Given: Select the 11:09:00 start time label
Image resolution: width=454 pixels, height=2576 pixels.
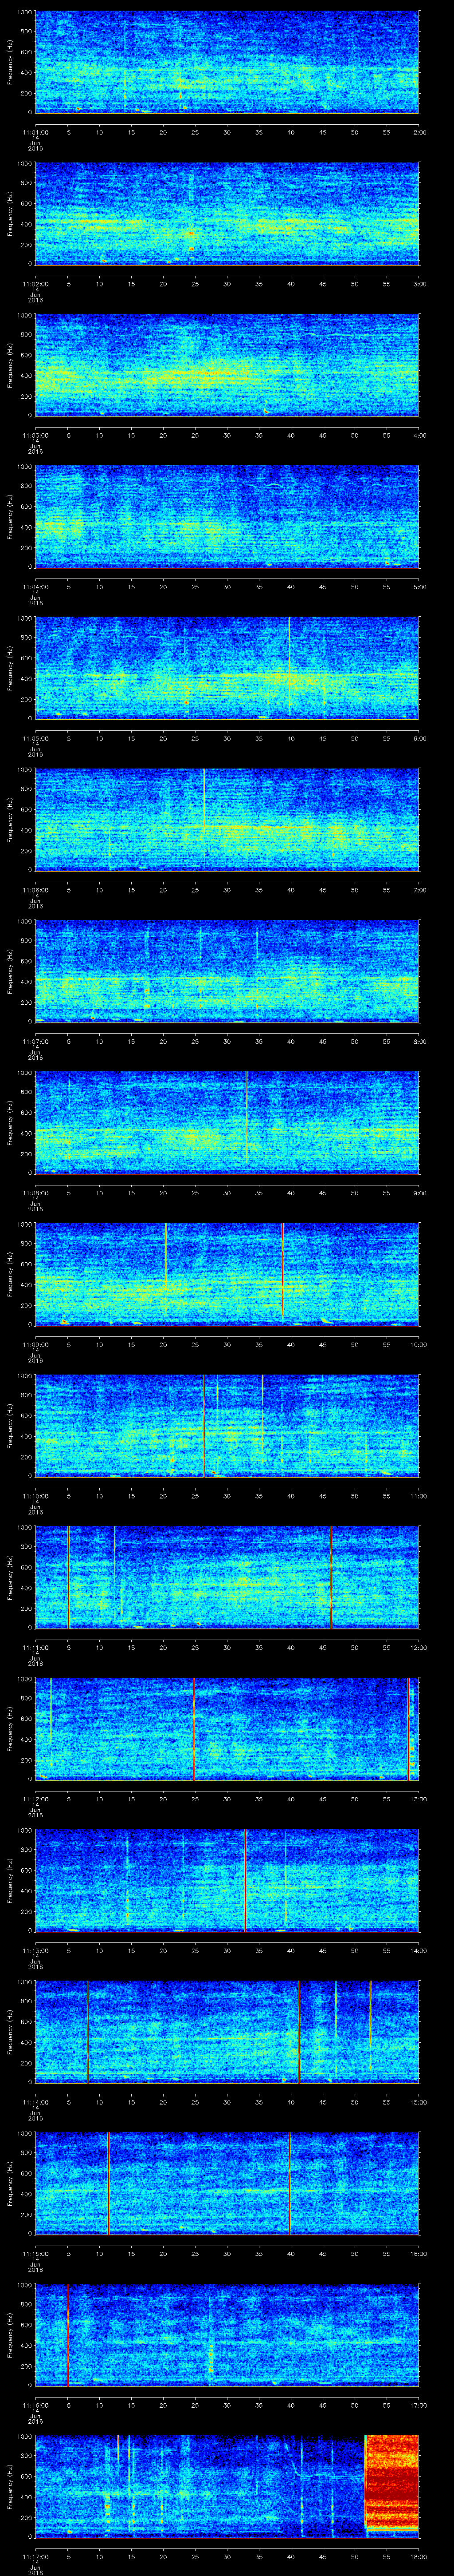Looking at the screenshot, I should (36, 1344).
